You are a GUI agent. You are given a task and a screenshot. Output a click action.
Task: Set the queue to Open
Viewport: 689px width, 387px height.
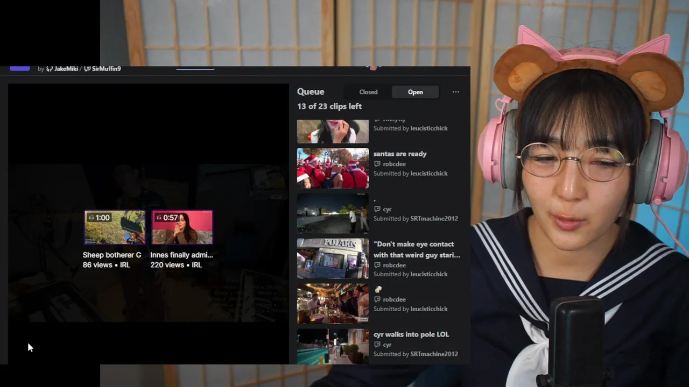click(x=415, y=92)
